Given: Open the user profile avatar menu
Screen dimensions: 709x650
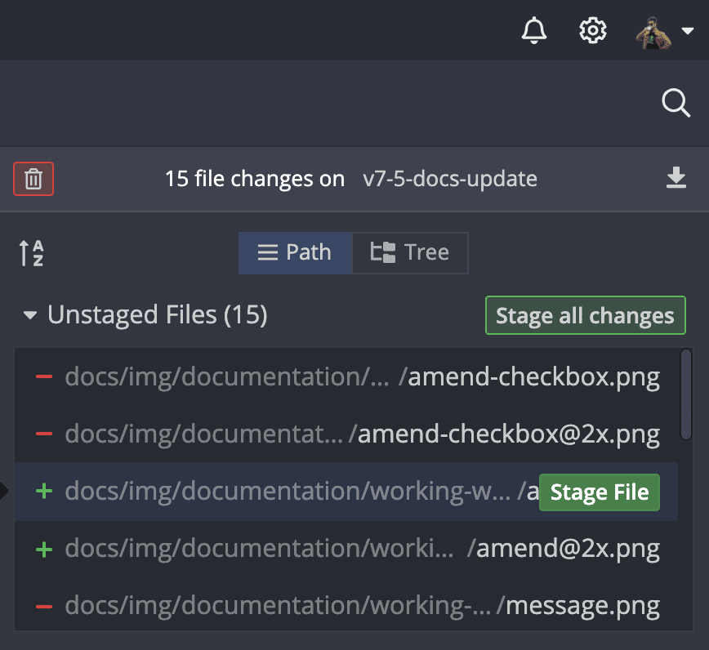Looking at the screenshot, I should click(x=662, y=32).
